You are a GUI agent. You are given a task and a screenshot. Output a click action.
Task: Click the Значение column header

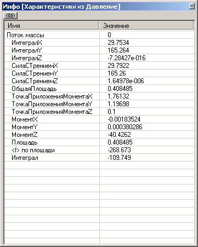(146, 26)
